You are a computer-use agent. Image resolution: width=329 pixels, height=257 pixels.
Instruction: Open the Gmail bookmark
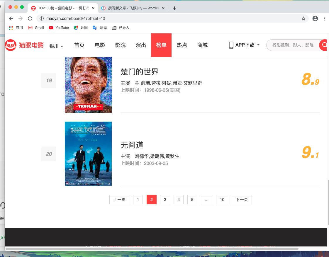[x=36, y=28]
